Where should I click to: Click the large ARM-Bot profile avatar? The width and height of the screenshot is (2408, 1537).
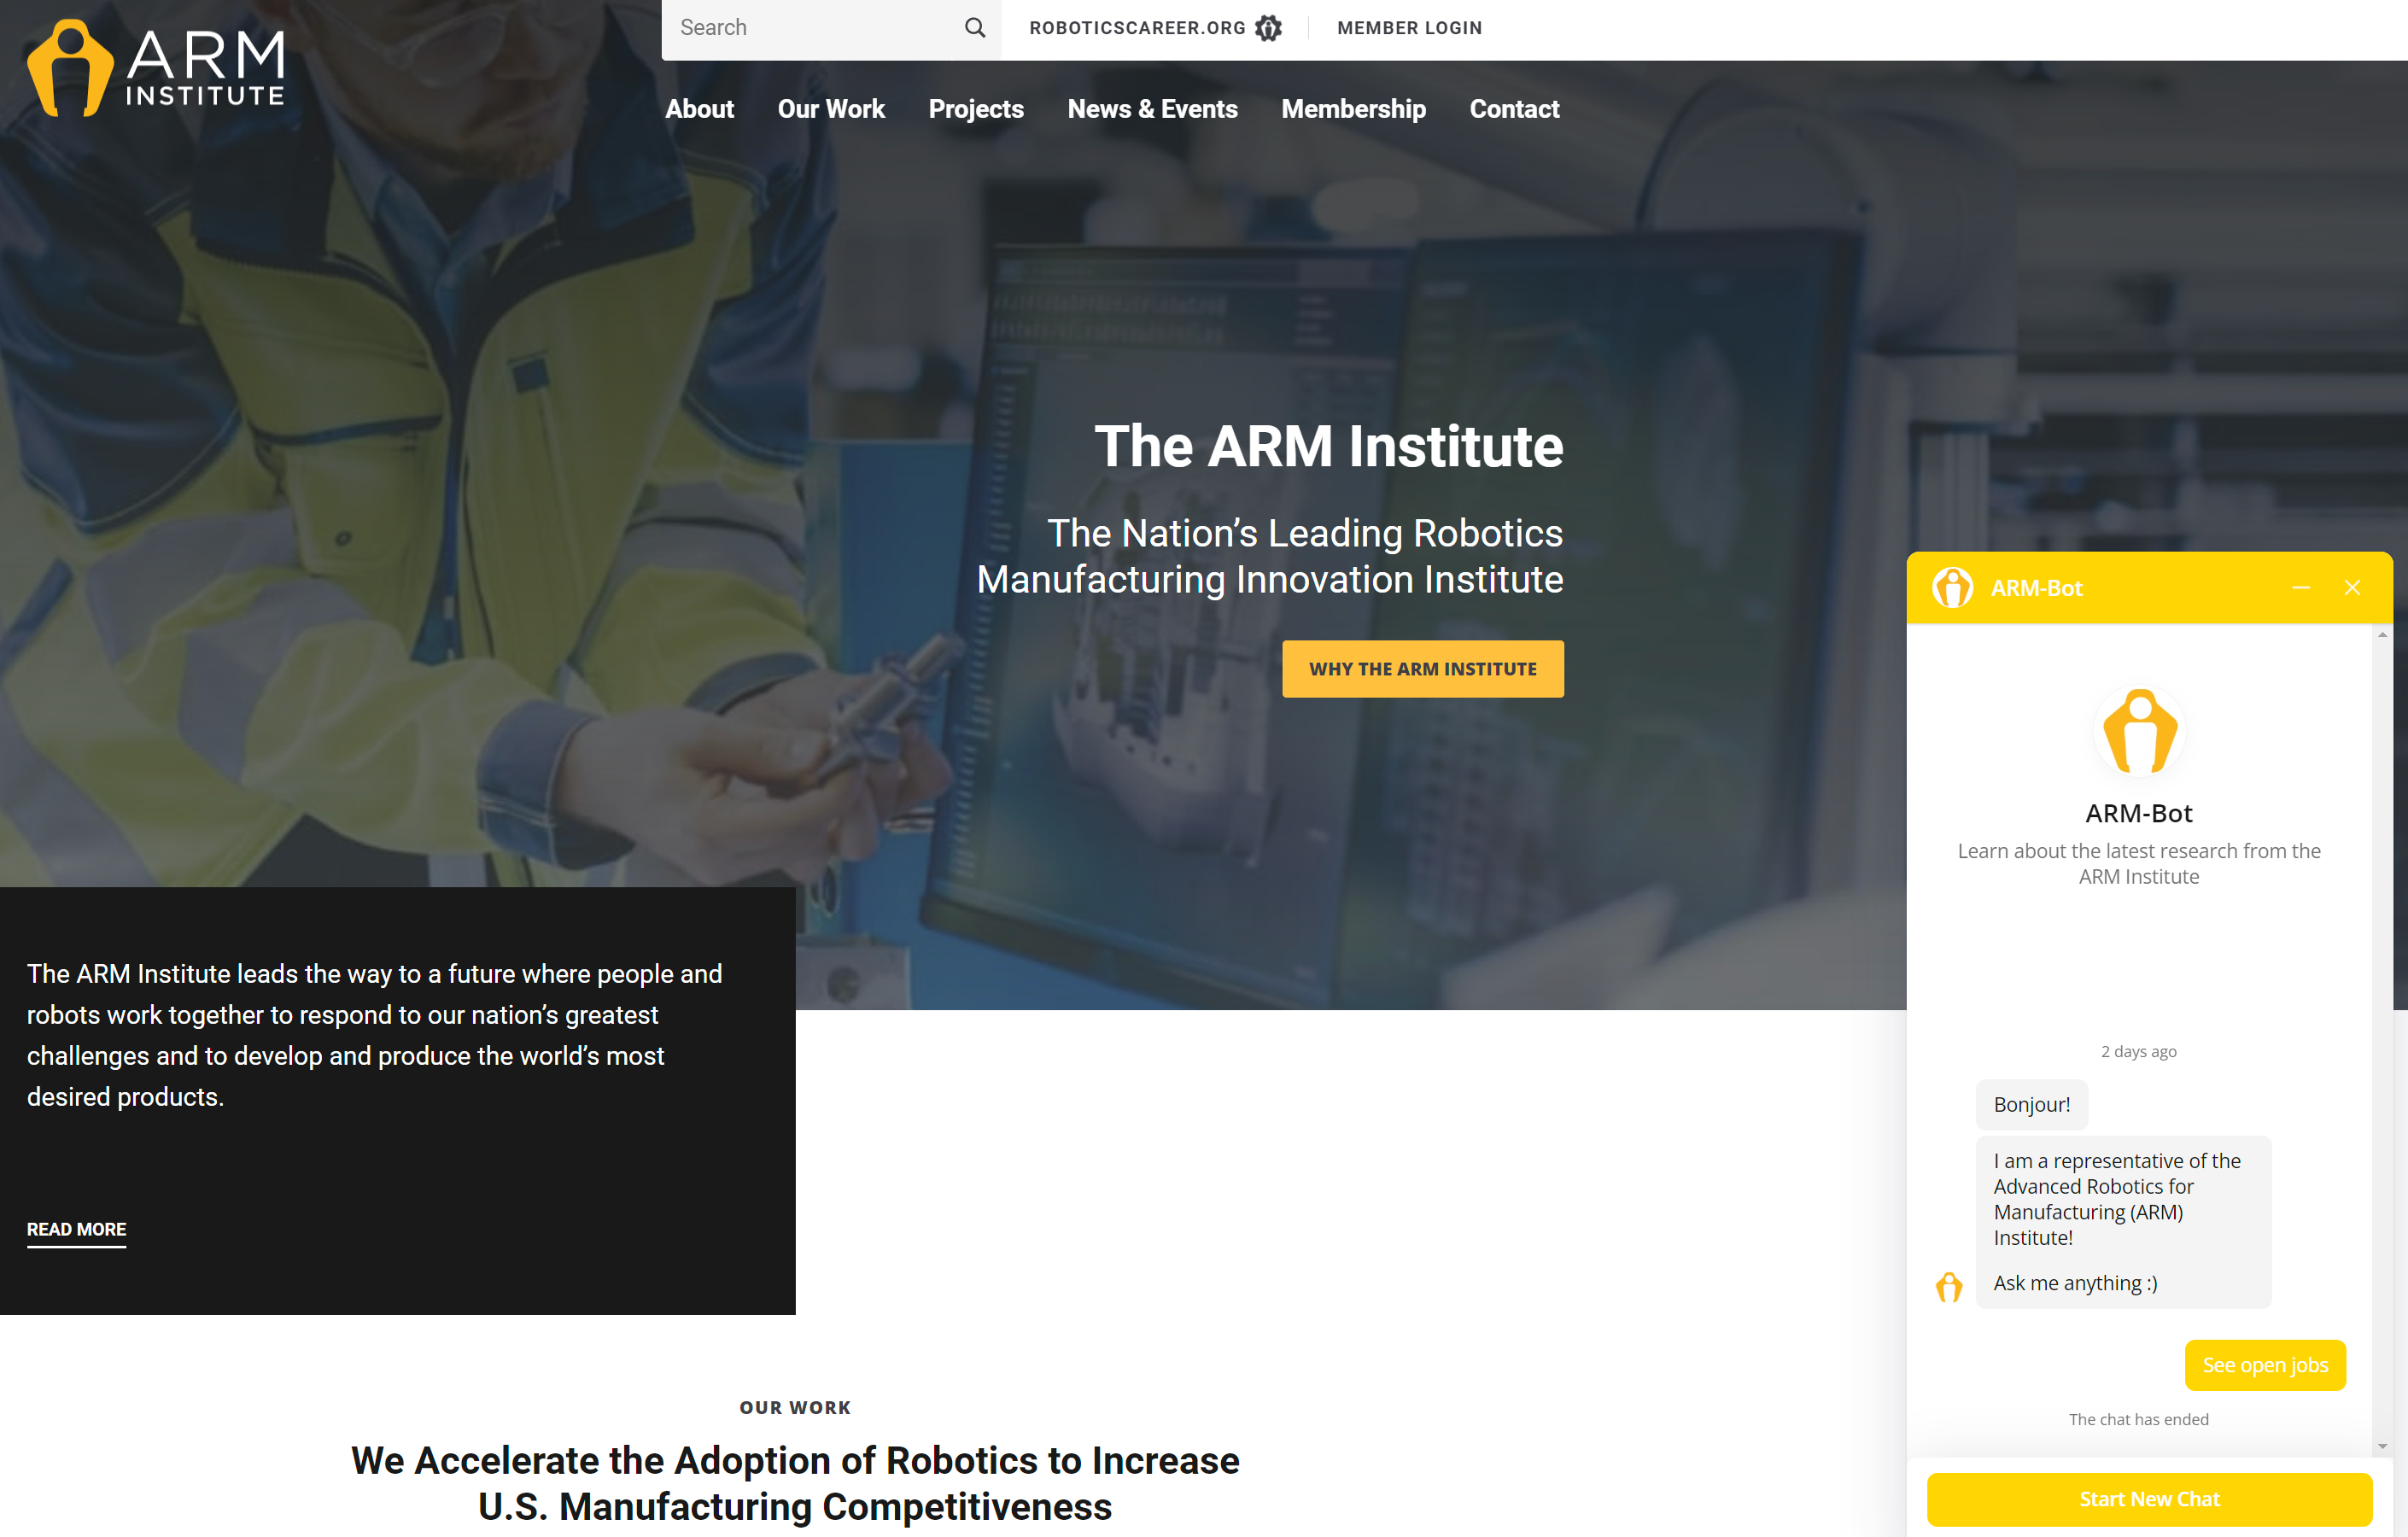(2139, 731)
